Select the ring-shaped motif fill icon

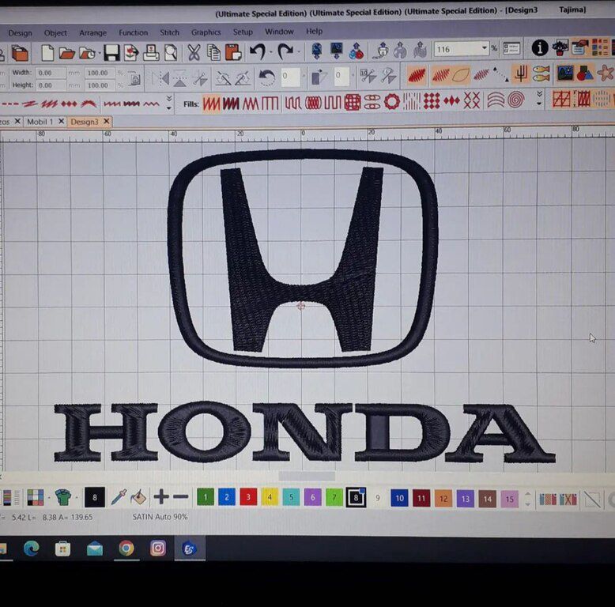392,102
